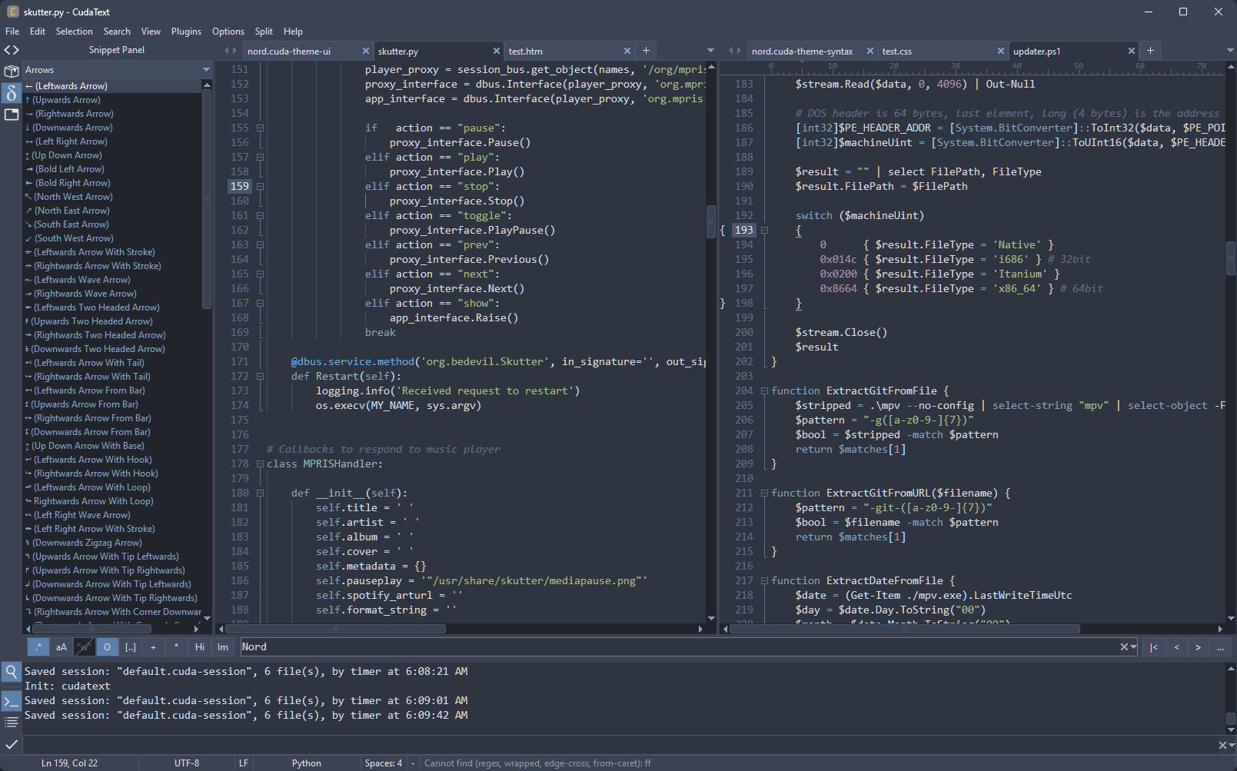1237x771 pixels.
Task: Show the Output list icon panel
Action: coord(12,722)
